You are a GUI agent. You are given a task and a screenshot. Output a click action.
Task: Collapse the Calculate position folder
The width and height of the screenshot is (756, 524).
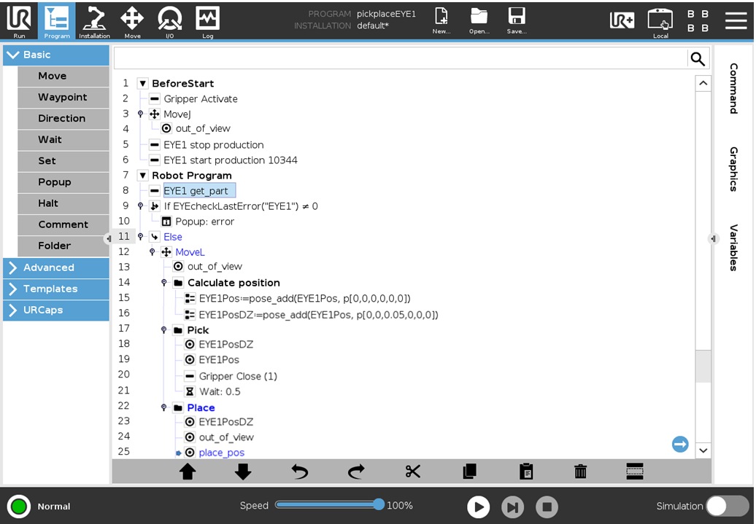pos(164,283)
